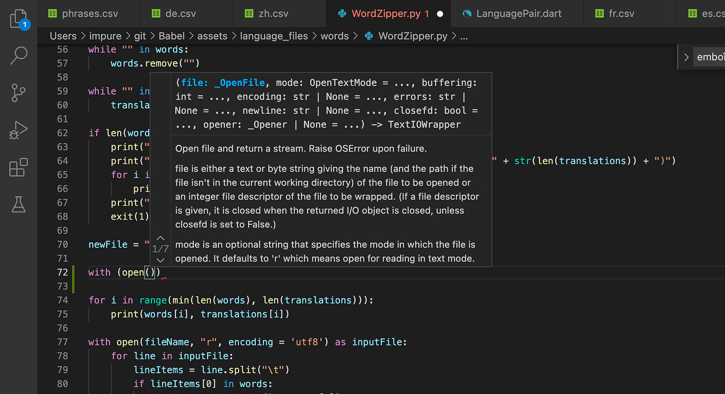The image size is (725, 394).
Task: Click the Dart icon on LanguagePair.dart tab
Action: (x=467, y=14)
